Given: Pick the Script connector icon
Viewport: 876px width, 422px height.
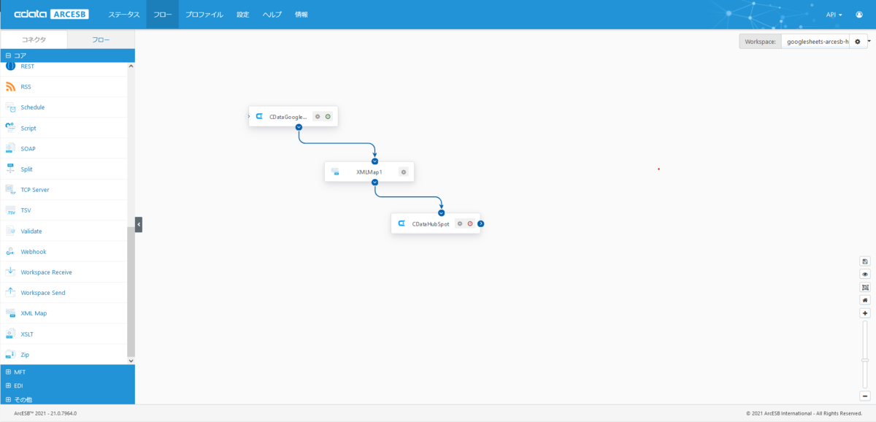Looking at the screenshot, I should coord(10,128).
